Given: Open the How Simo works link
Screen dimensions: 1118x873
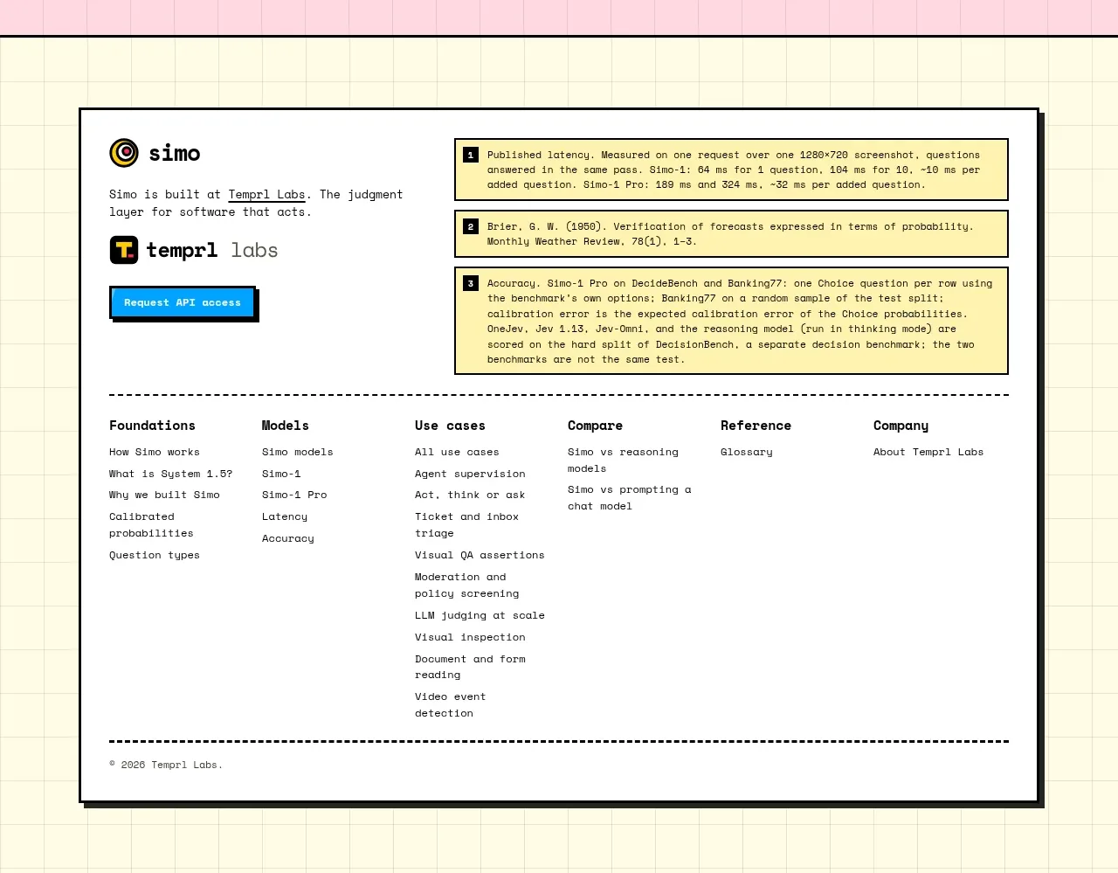Looking at the screenshot, I should click(155, 452).
